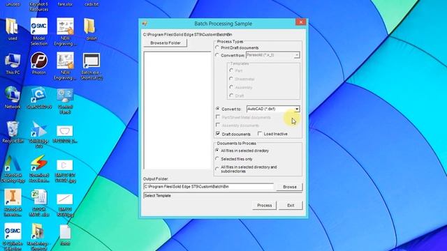Close the Batch Processing Sample dialog

tap(300, 22)
